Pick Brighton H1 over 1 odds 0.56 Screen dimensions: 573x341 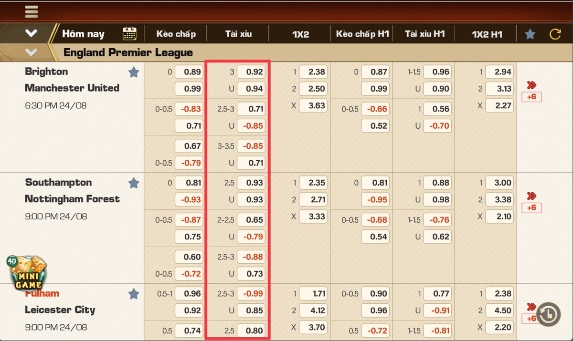(x=437, y=109)
